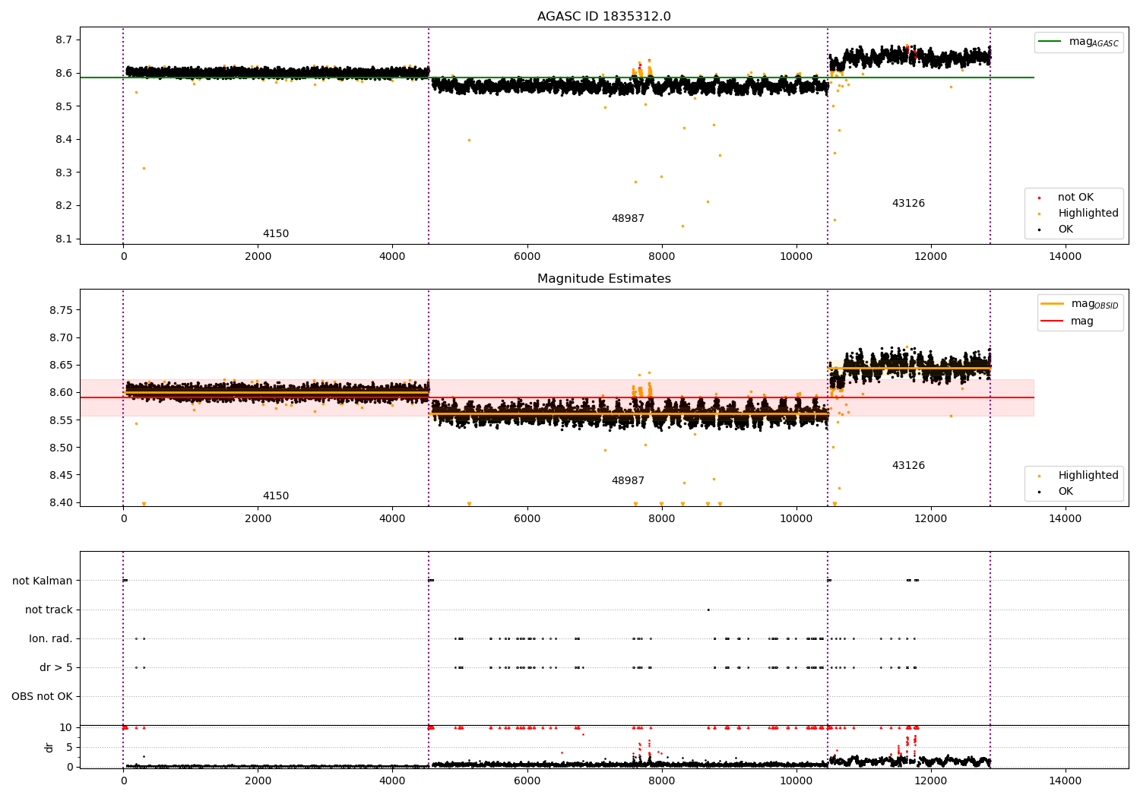This screenshot has width=1140, height=798.
Task: Click the 'dr' y-axis label
Action: click(49, 748)
